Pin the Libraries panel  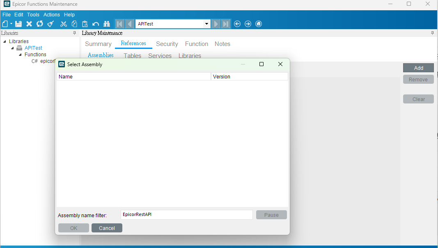[74, 33]
